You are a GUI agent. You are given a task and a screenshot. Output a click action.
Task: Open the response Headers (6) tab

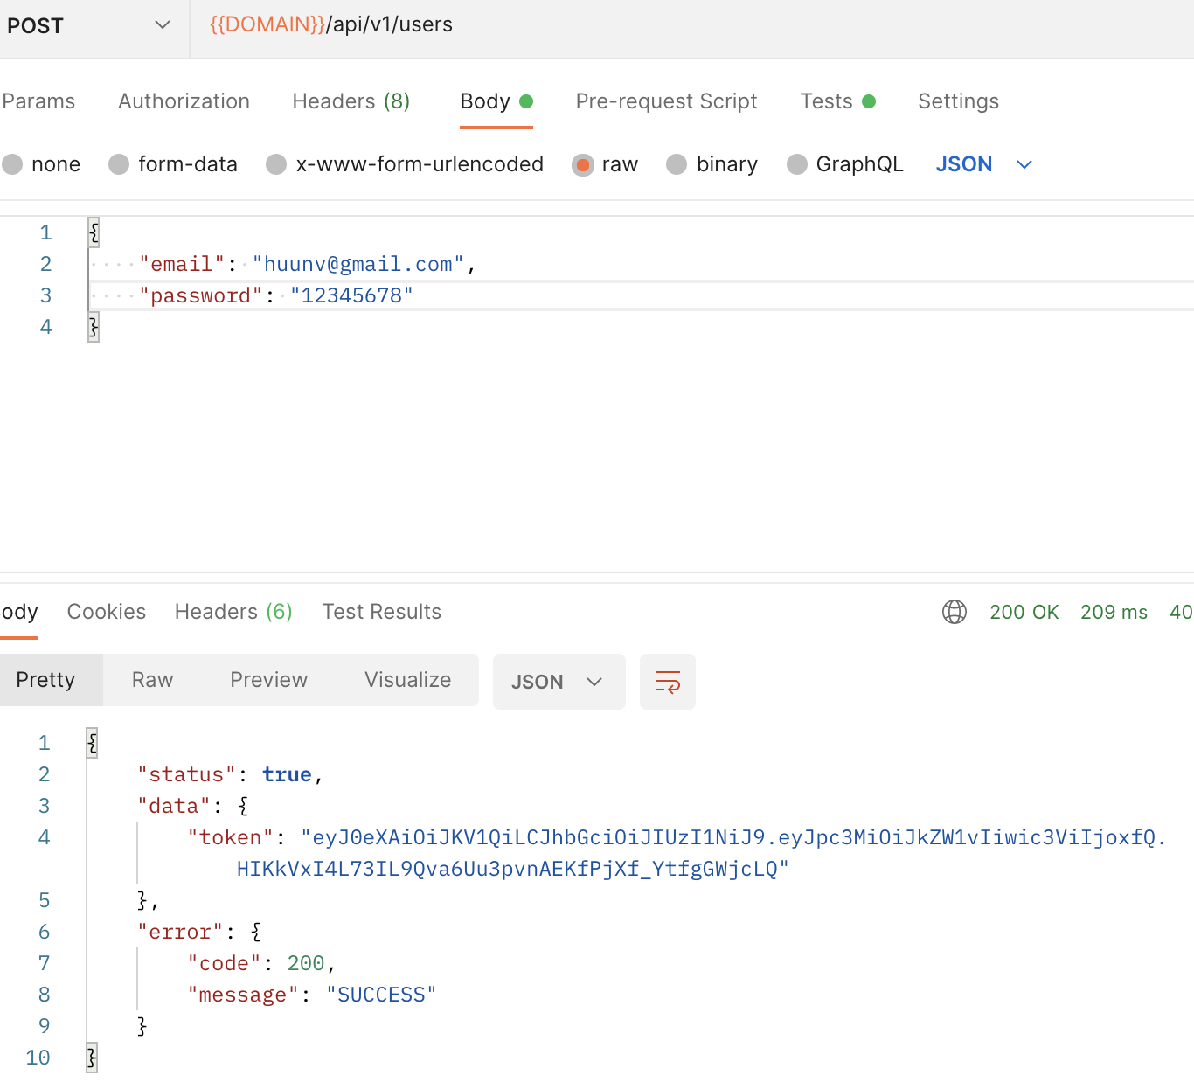[233, 612]
